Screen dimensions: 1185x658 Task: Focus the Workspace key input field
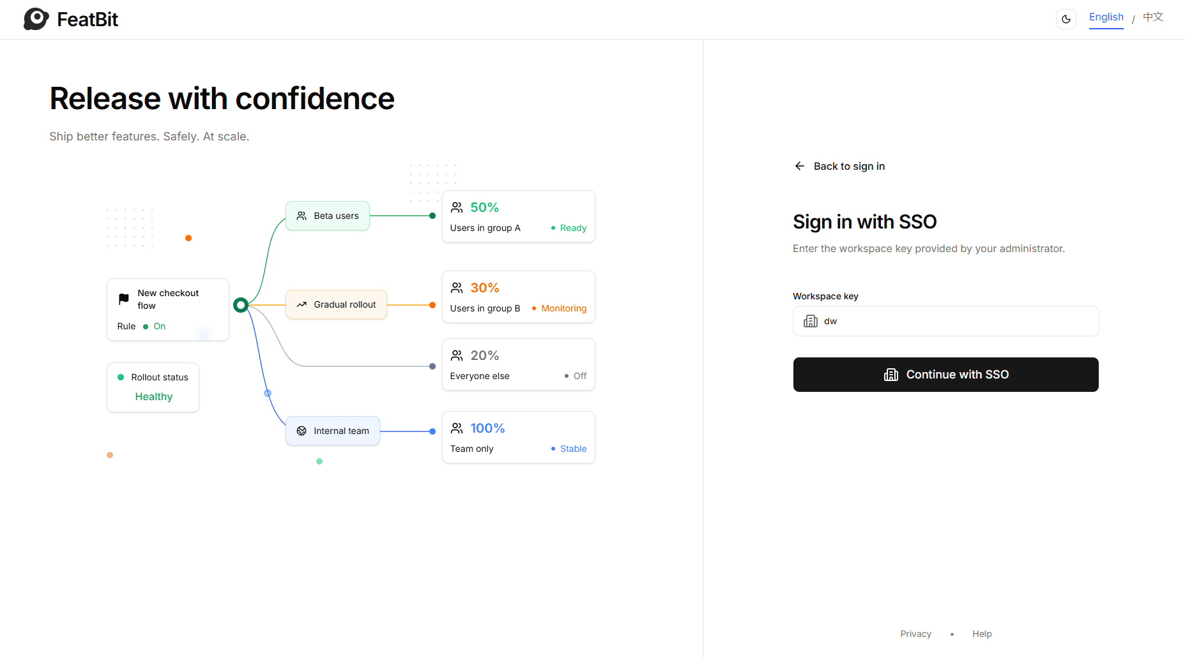946,321
